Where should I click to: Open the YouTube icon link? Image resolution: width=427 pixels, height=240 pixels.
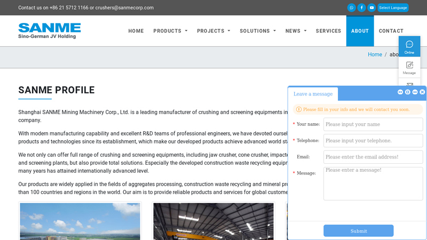click(x=371, y=7)
